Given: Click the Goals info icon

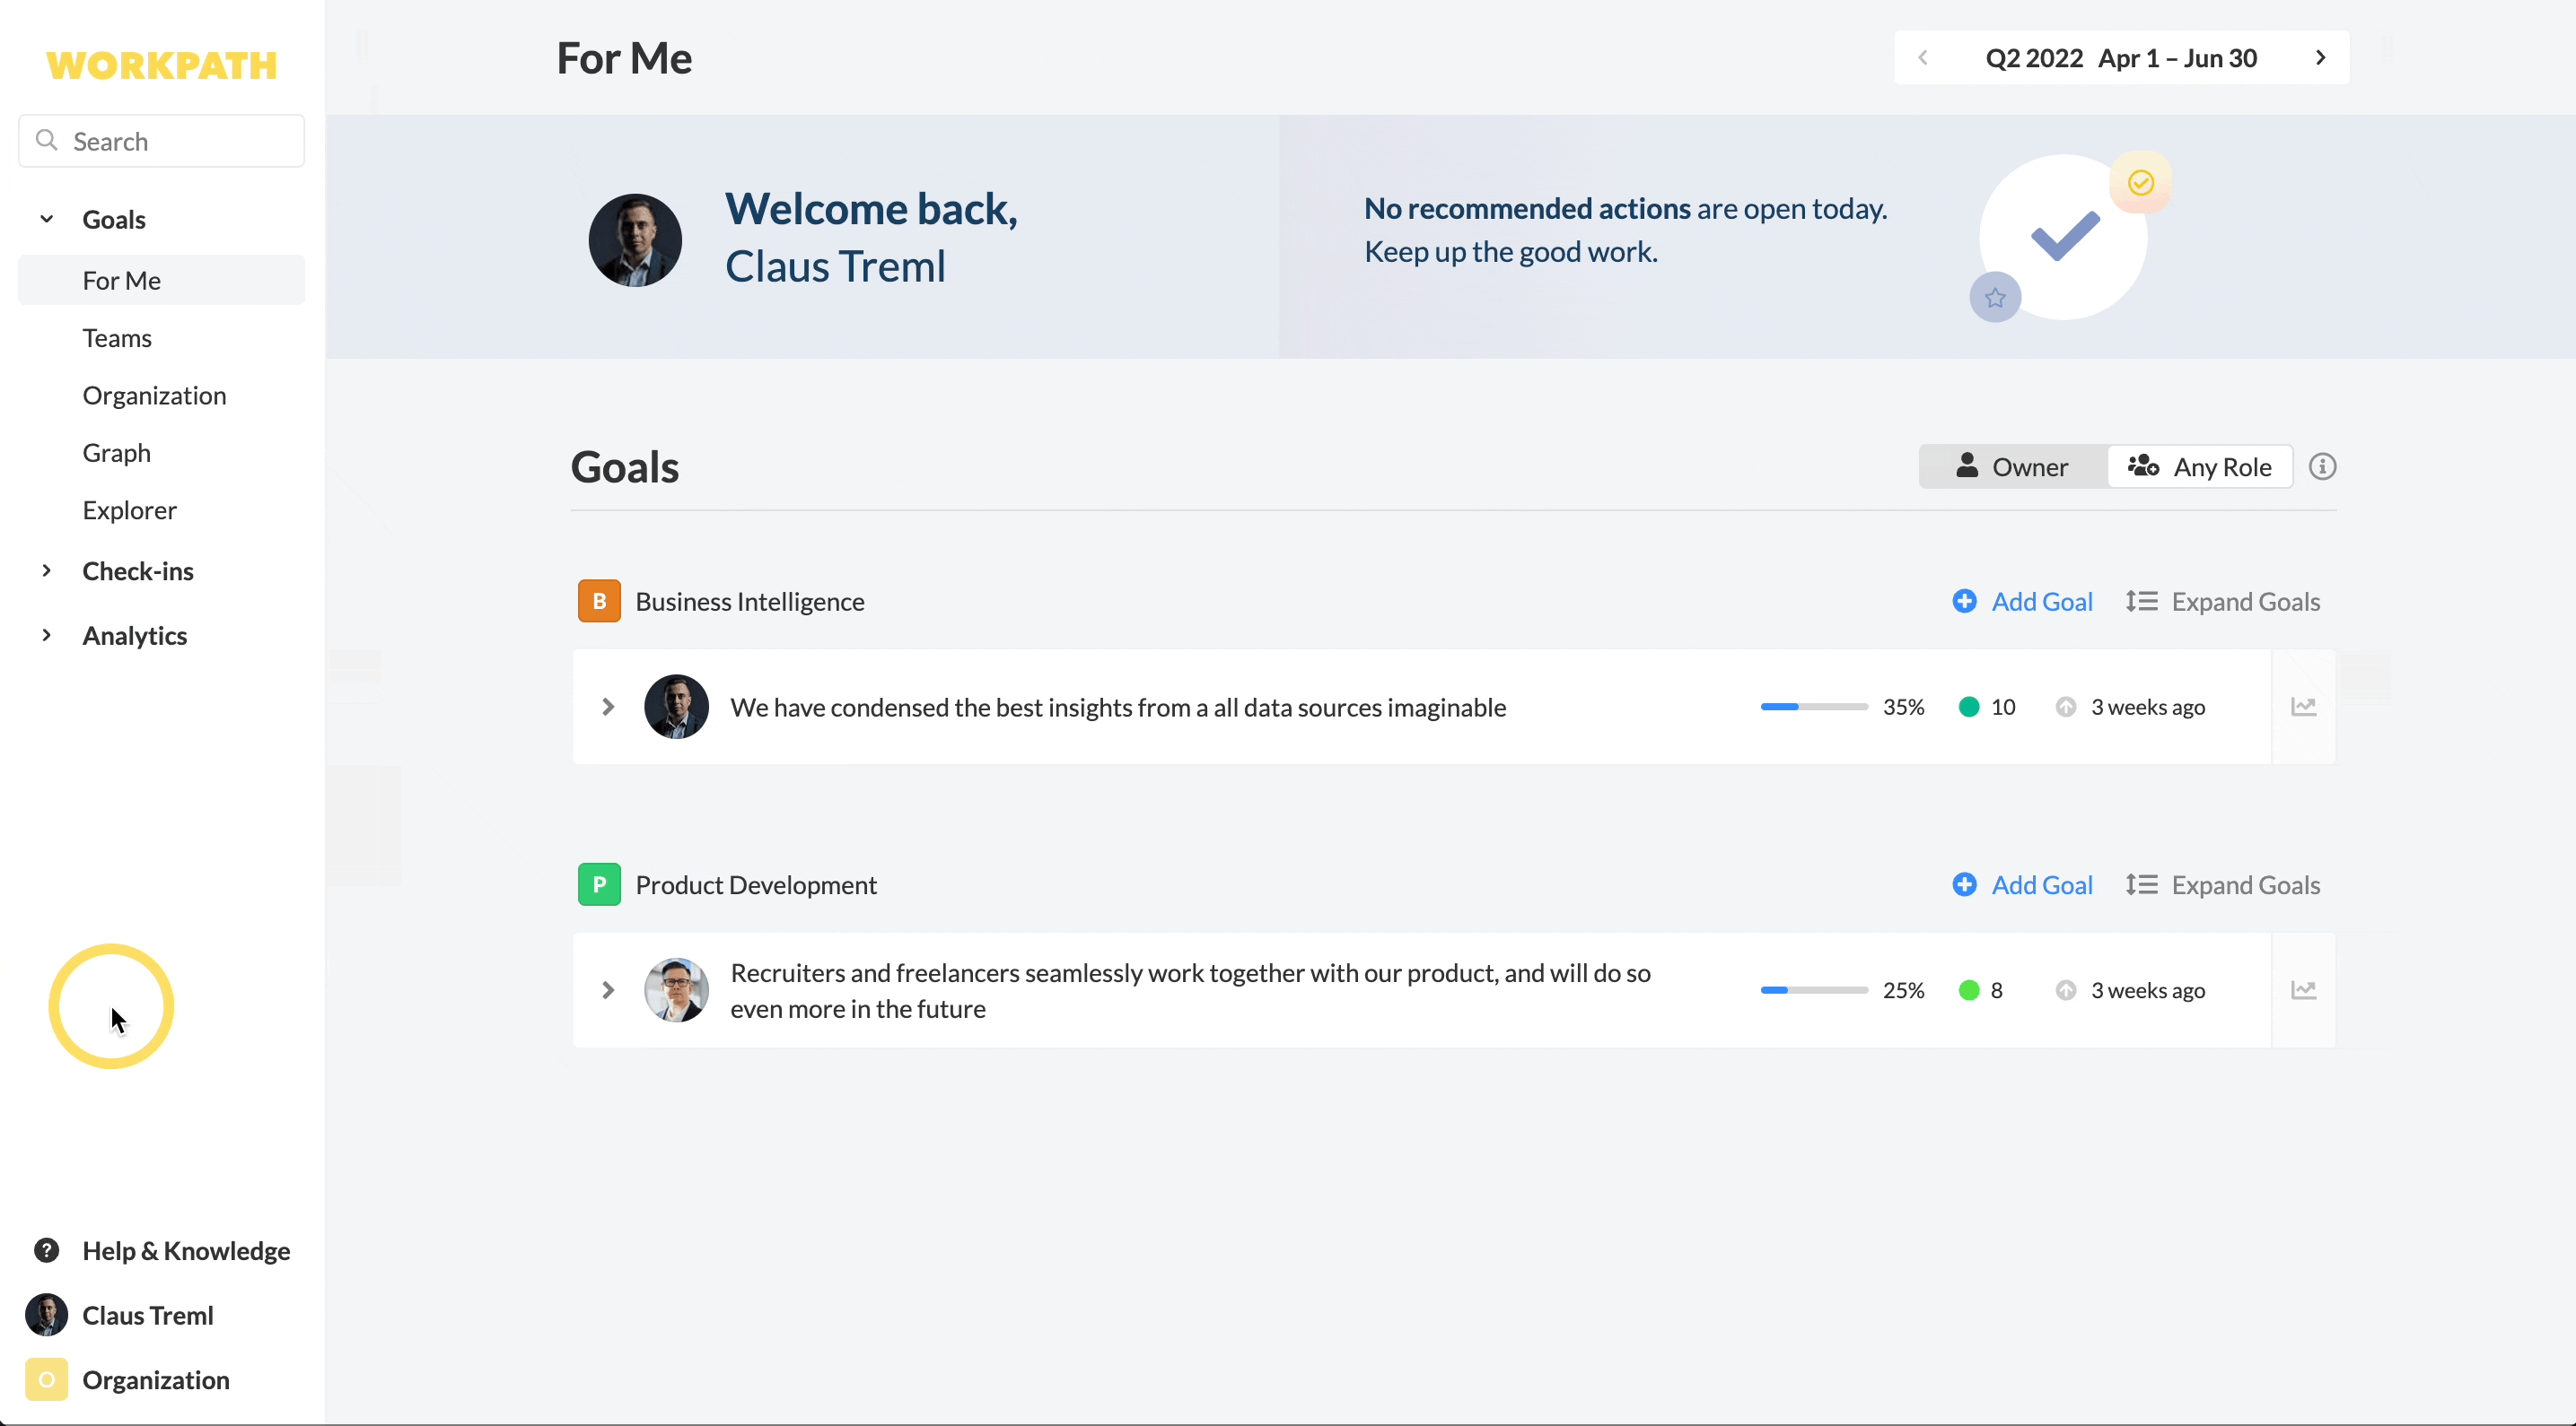Looking at the screenshot, I should click(x=2322, y=466).
